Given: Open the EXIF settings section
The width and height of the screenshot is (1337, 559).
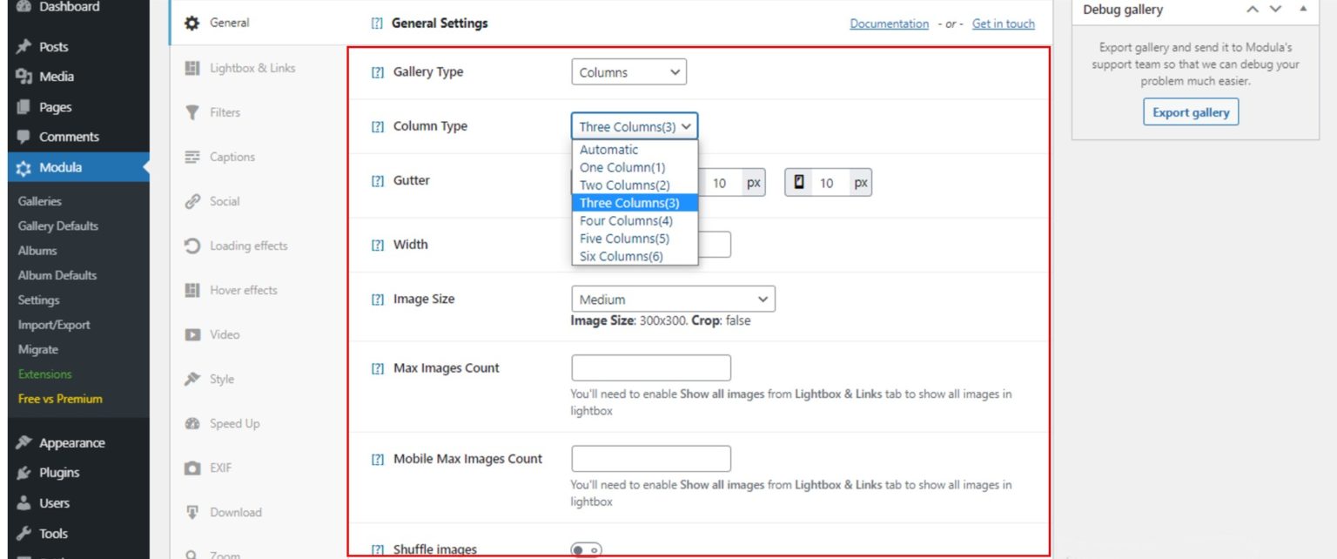Looking at the screenshot, I should [x=222, y=468].
